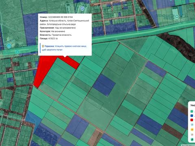Click the teal map pin at left edge above the road
Image resolution: width=195 pixels, height=146 pixels.
tap(9, 46)
